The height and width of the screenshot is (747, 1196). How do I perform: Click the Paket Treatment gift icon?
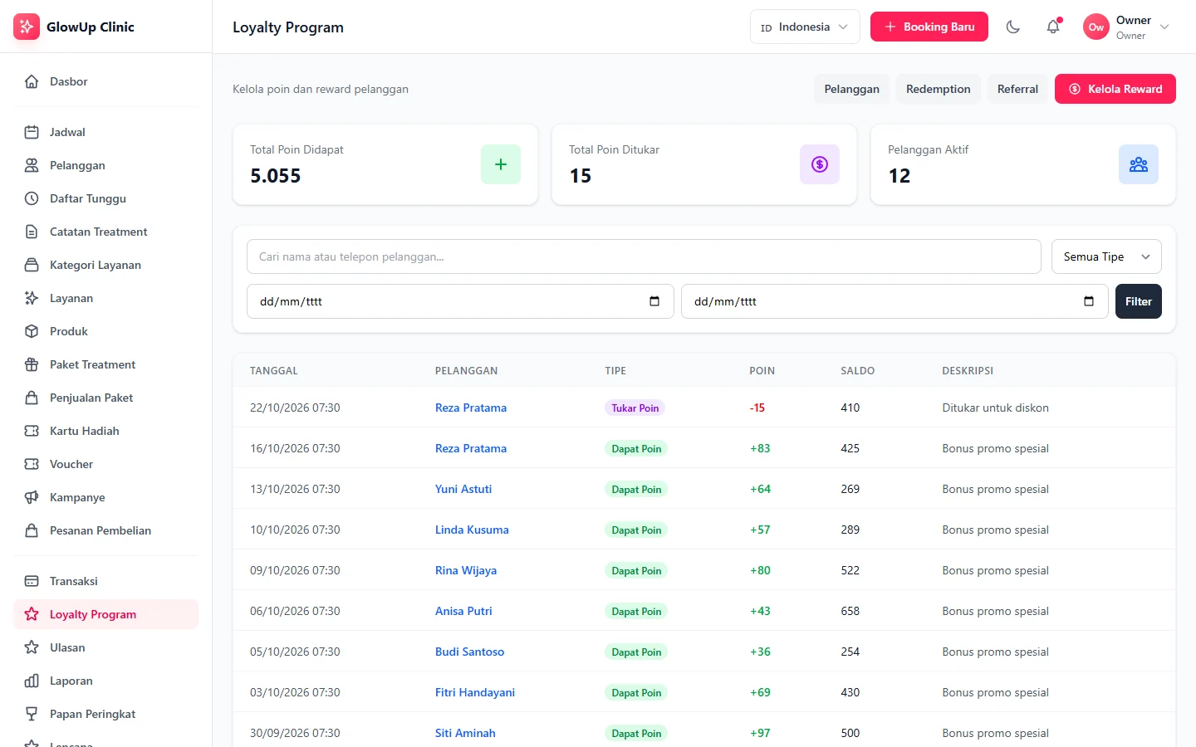[x=32, y=364]
